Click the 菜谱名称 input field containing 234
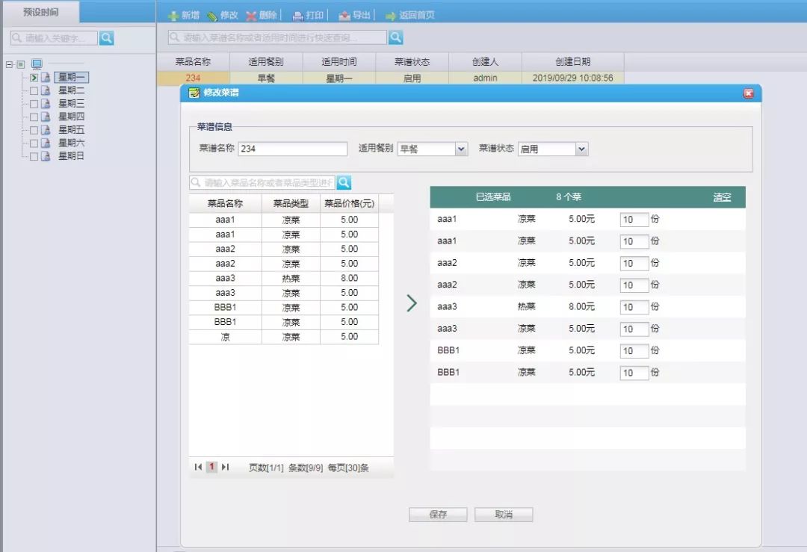 (x=292, y=149)
